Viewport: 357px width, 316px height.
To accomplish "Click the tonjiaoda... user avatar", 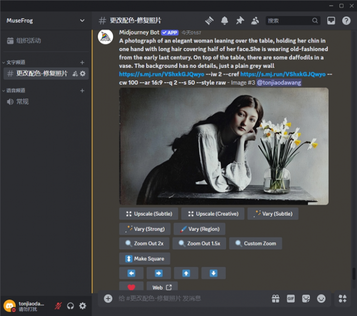I will 9,306.
